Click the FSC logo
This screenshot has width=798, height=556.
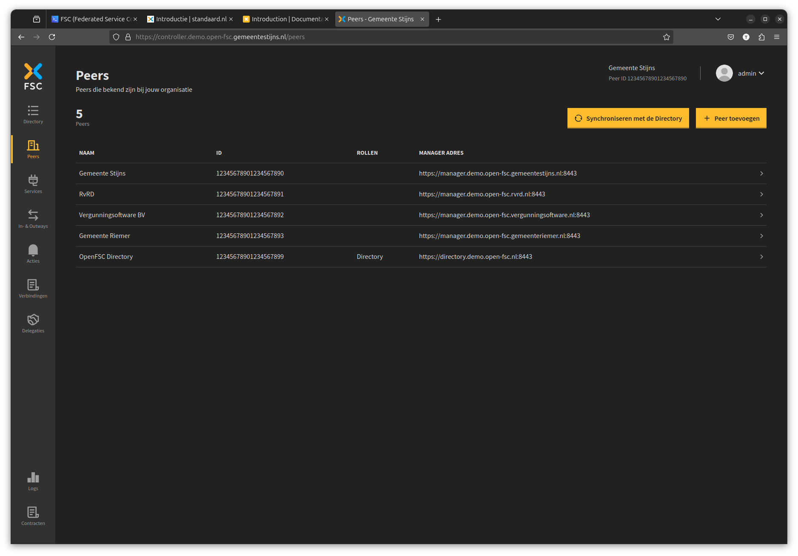click(x=33, y=77)
